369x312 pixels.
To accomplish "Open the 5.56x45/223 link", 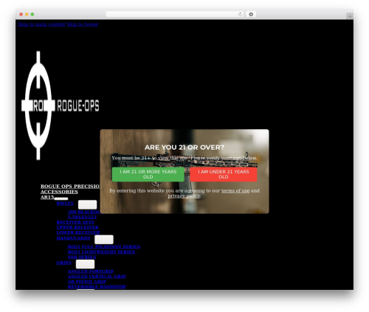I will pyautogui.click(x=82, y=217).
